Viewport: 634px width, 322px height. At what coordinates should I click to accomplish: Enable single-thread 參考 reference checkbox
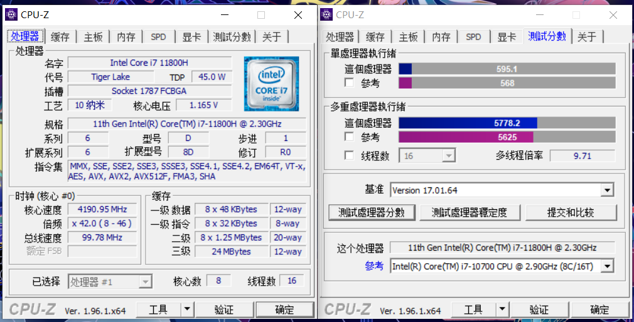[350, 83]
